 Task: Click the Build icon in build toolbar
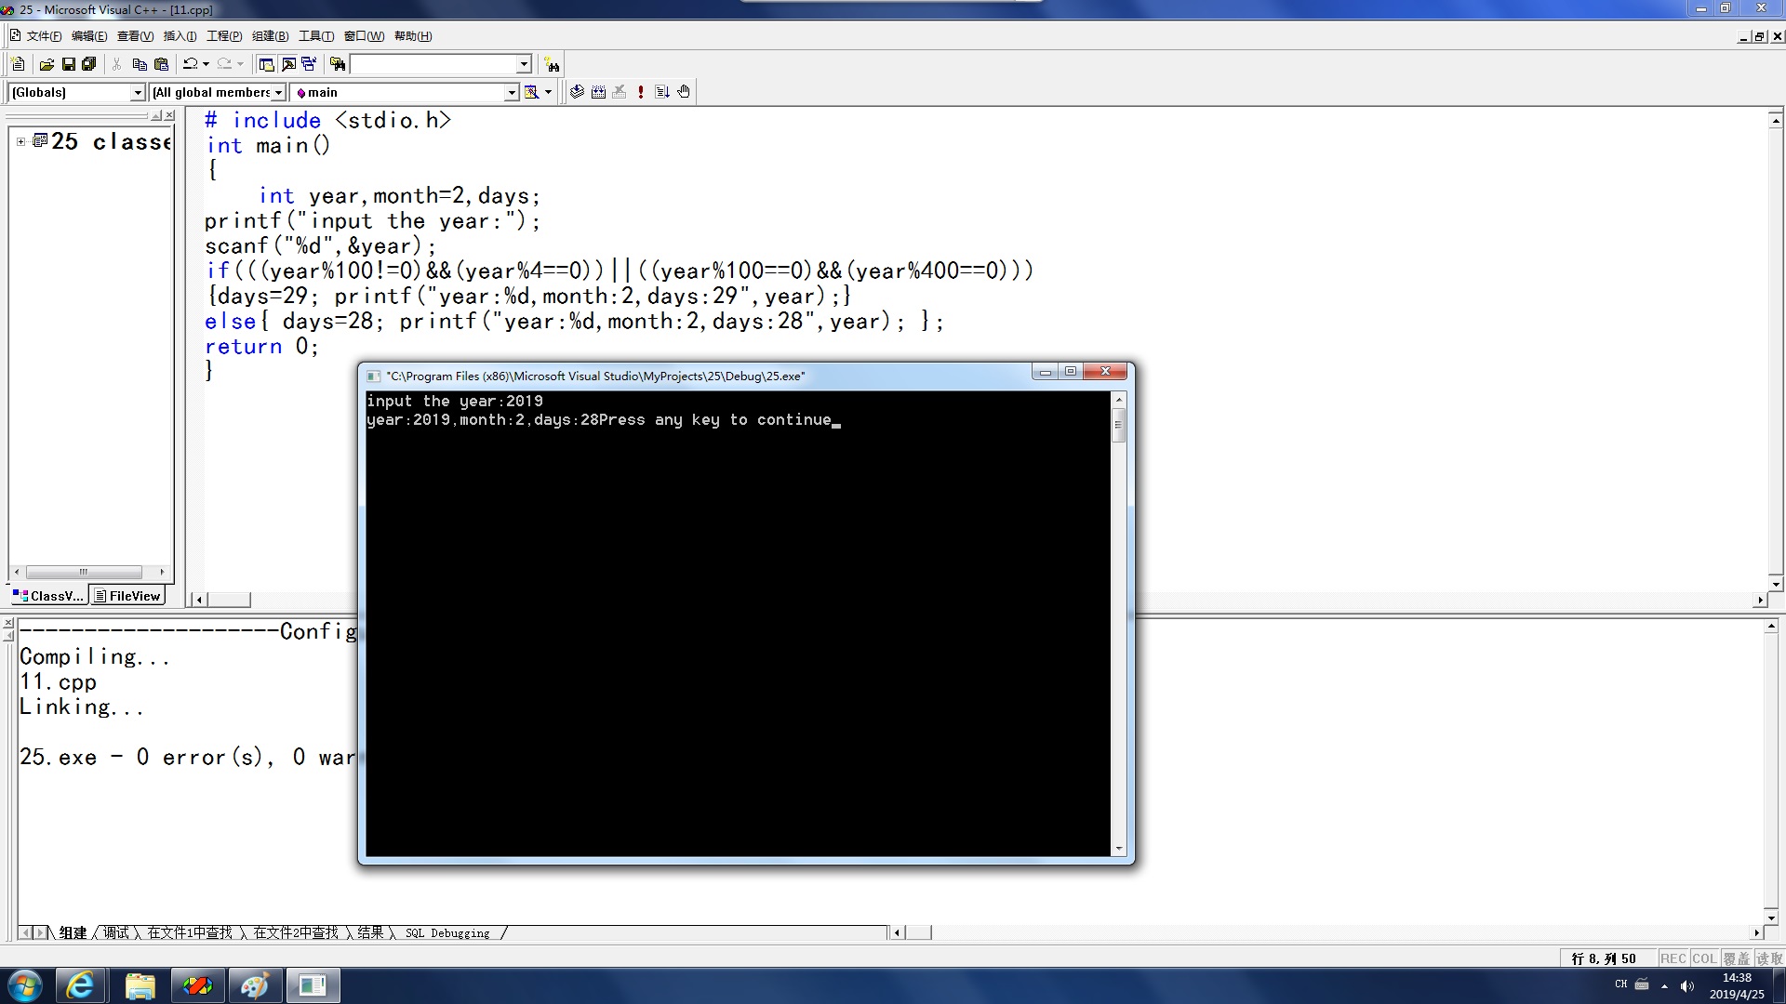click(x=598, y=92)
